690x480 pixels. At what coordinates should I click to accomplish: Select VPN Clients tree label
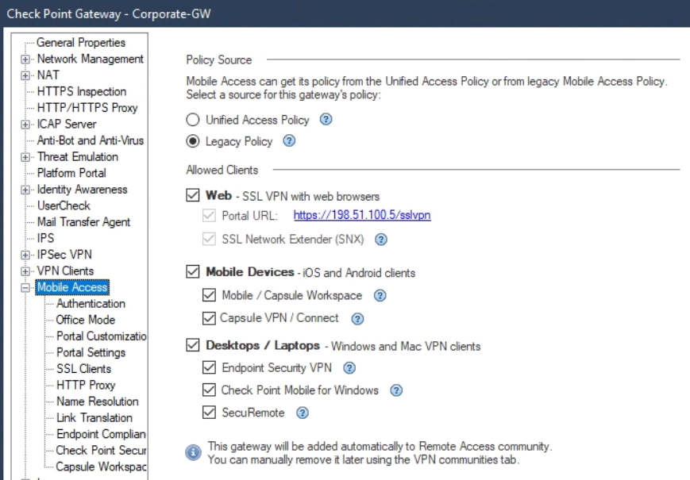click(x=65, y=271)
